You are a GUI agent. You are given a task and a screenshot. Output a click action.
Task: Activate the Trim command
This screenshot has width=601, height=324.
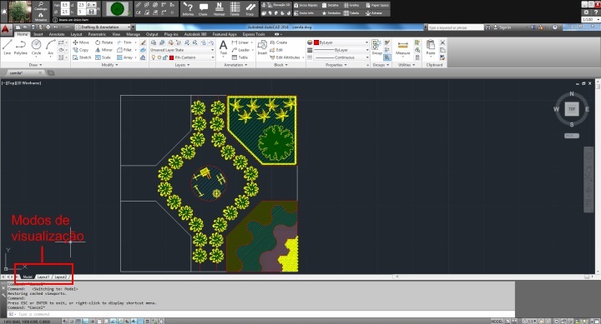click(x=124, y=42)
